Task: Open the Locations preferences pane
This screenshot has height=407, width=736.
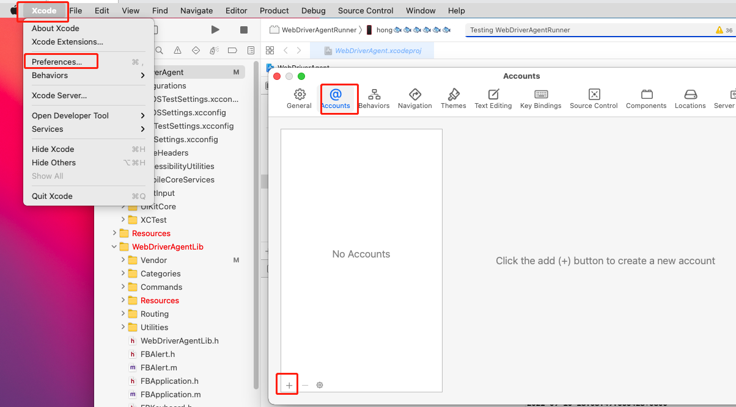Action: click(690, 99)
